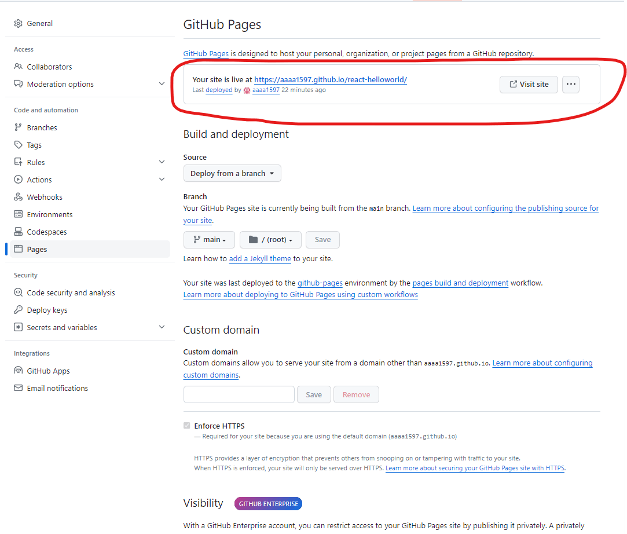The width and height of the screenshot is (627, 534).
Task: Open the / (root) folder dropdown
Action: (271, 240)
